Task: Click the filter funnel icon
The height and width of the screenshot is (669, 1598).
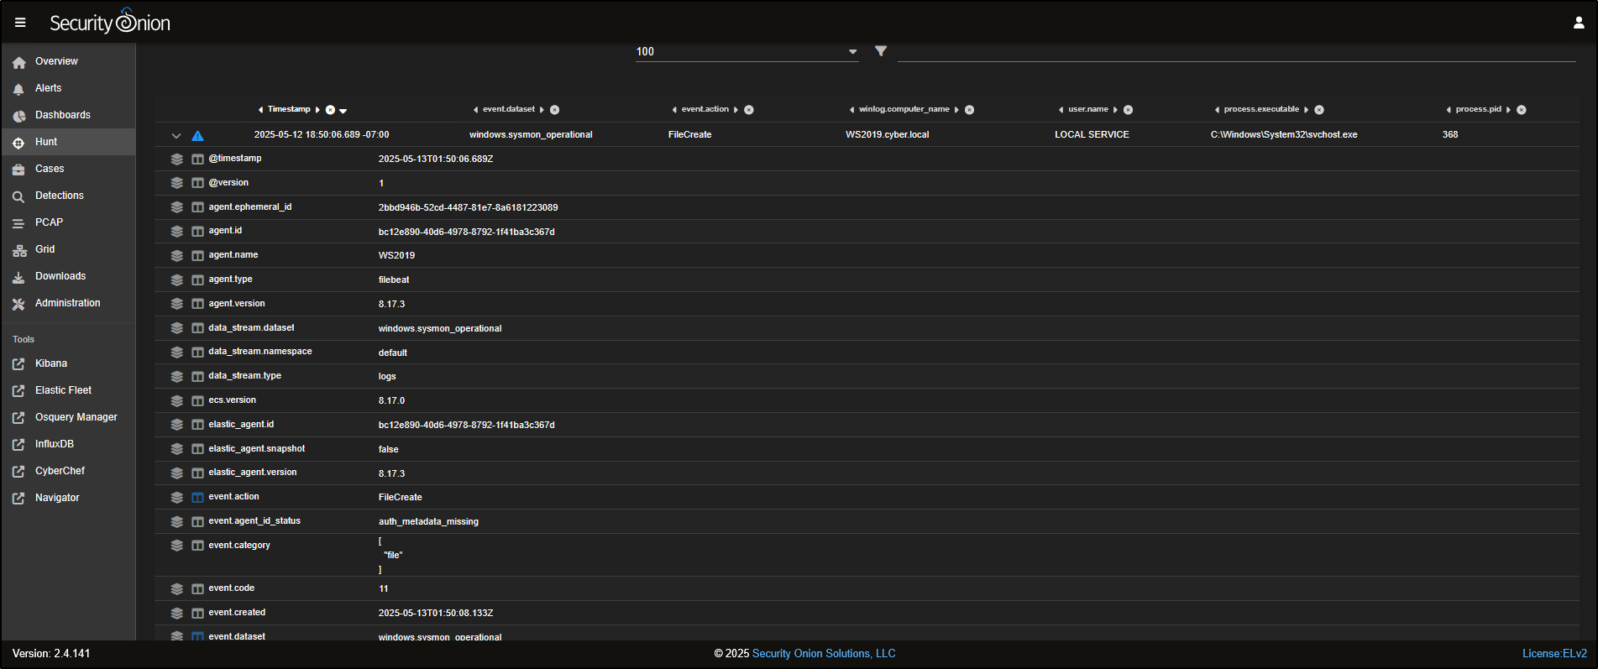Action: (x=881, y=51)
